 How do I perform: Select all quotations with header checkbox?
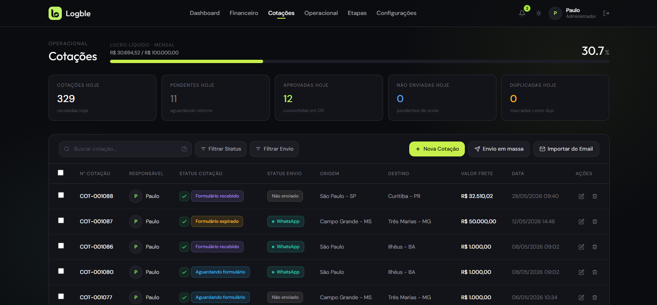[61, 173]
